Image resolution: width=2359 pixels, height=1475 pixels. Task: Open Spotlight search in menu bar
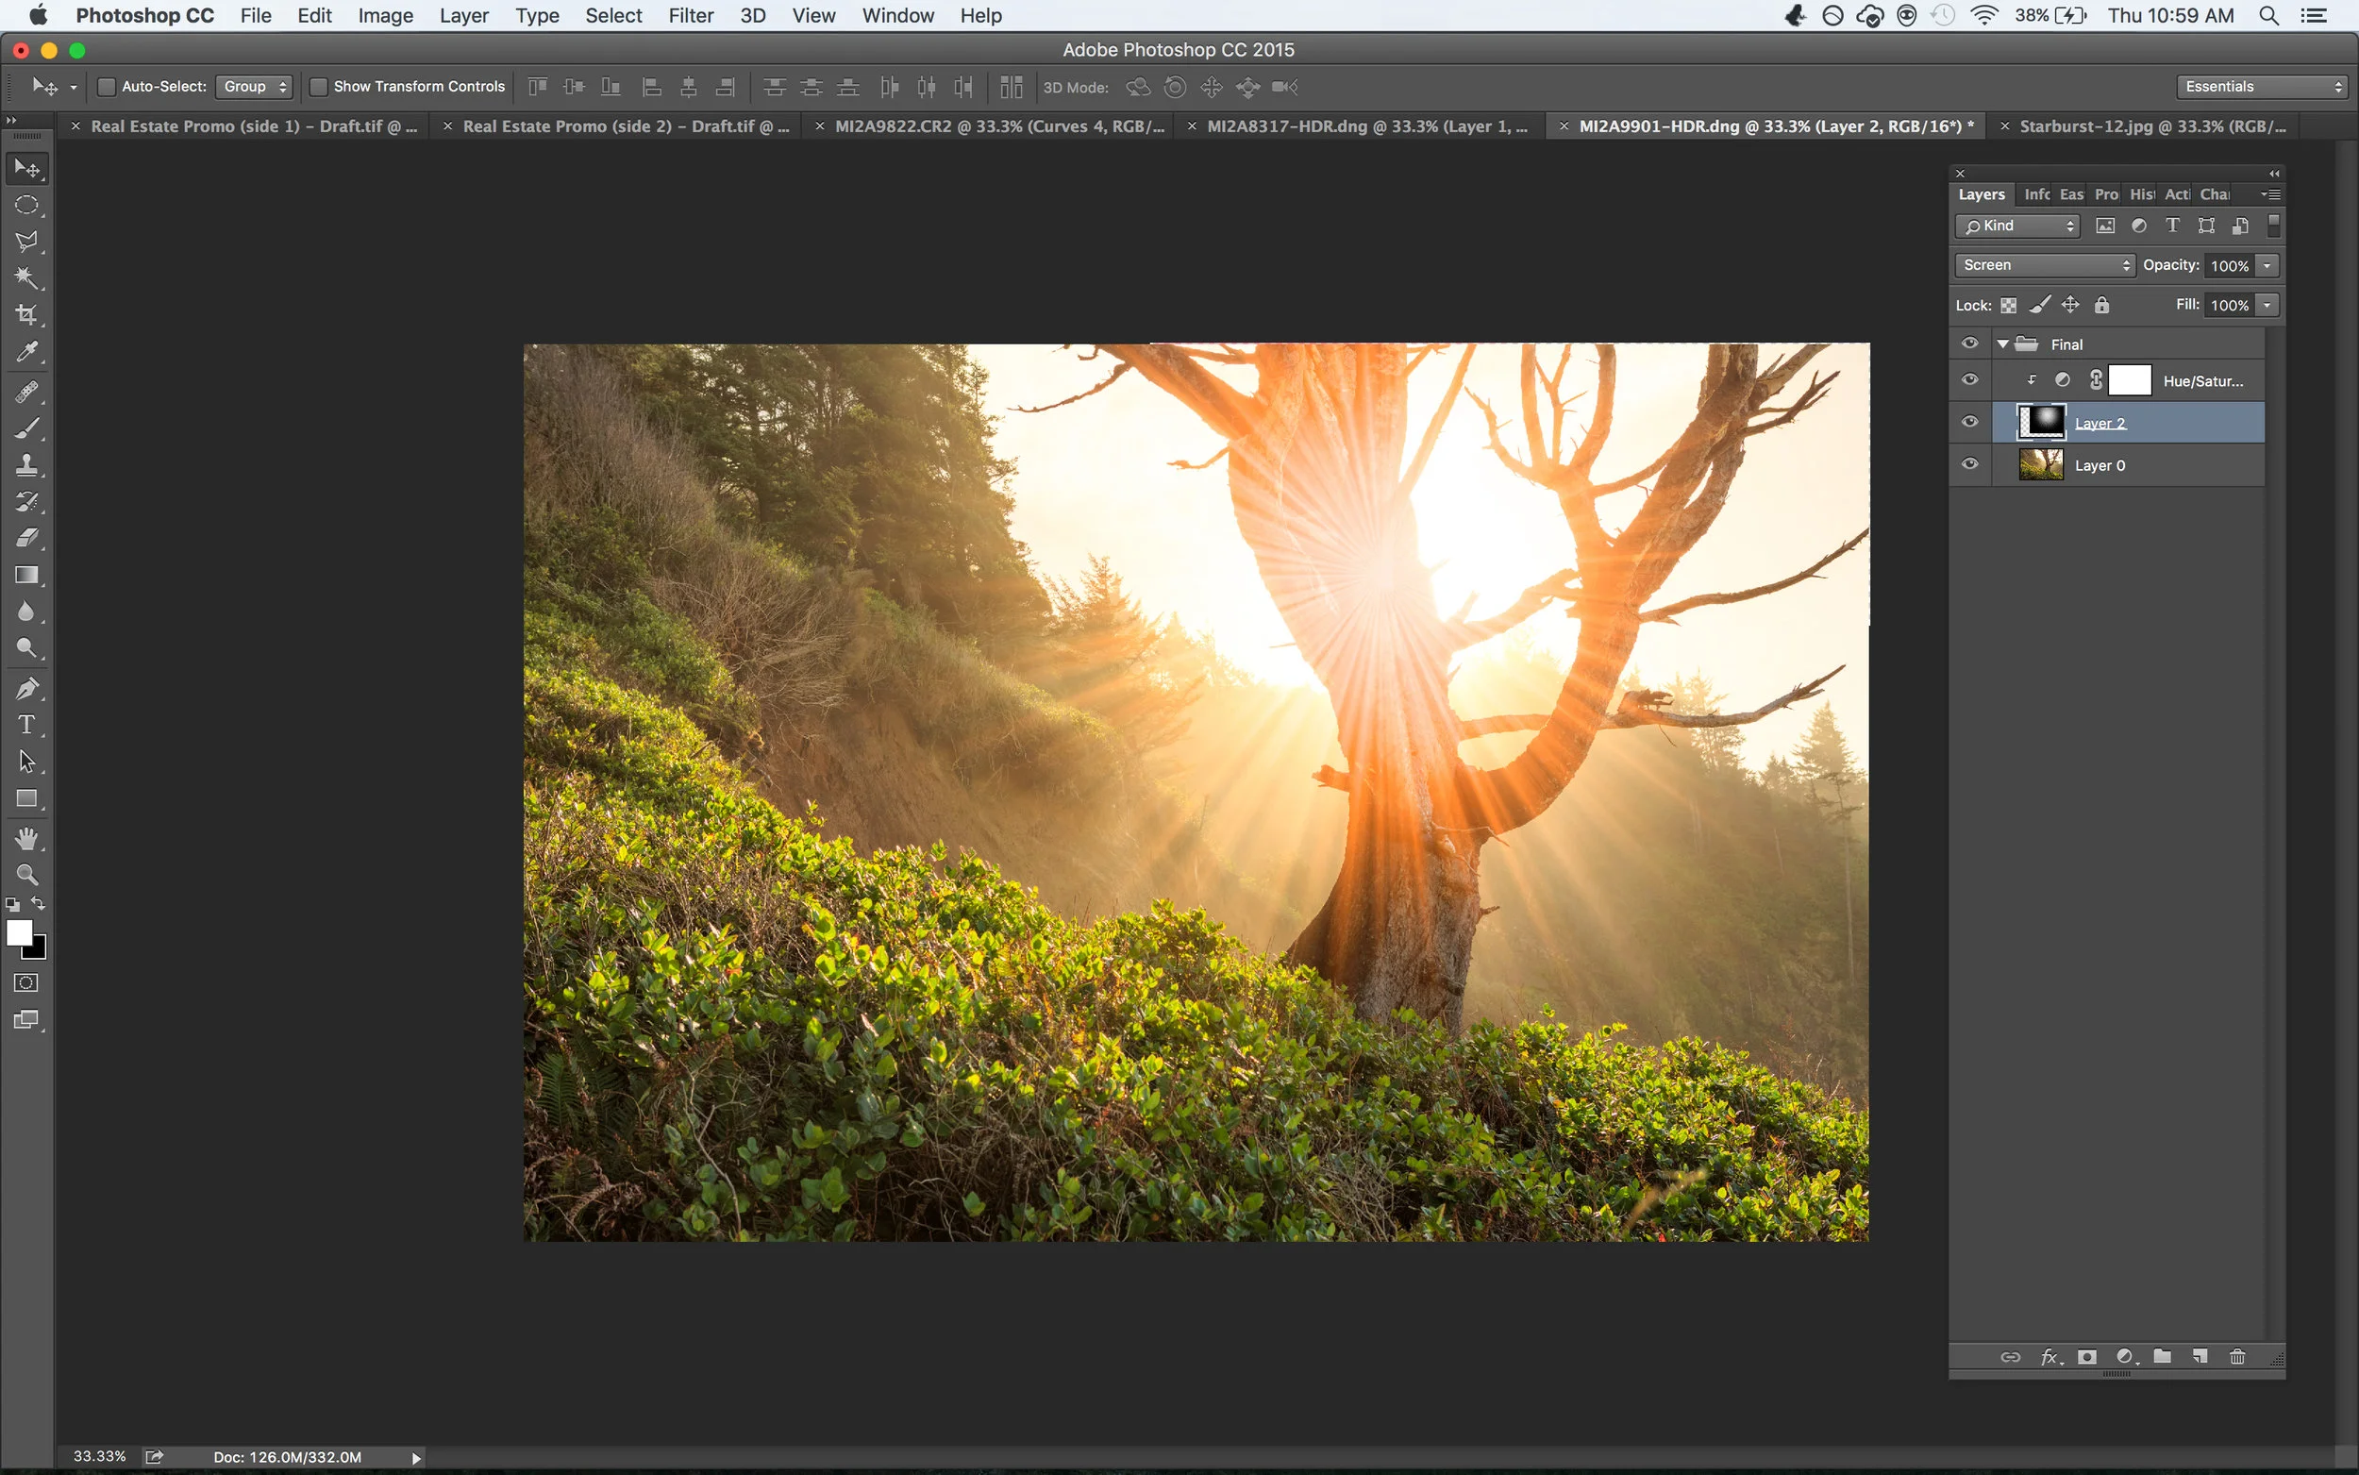click(x=2269, y=16)
